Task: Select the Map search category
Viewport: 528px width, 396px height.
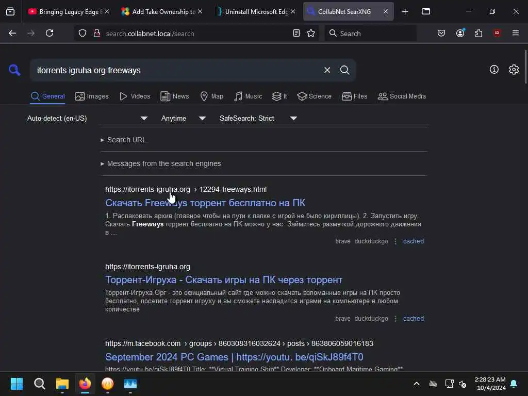Action: [x=212, y=96]
